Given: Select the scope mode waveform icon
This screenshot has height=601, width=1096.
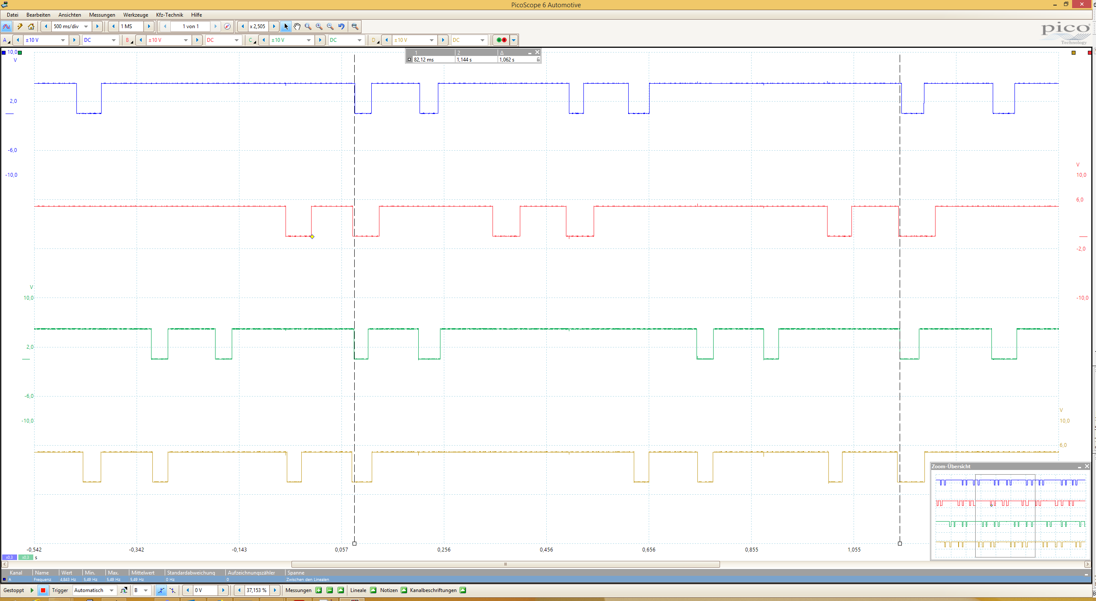Looking at the screenshot, I should click(6, 26).
